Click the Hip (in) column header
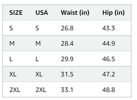 coord(114,13)
